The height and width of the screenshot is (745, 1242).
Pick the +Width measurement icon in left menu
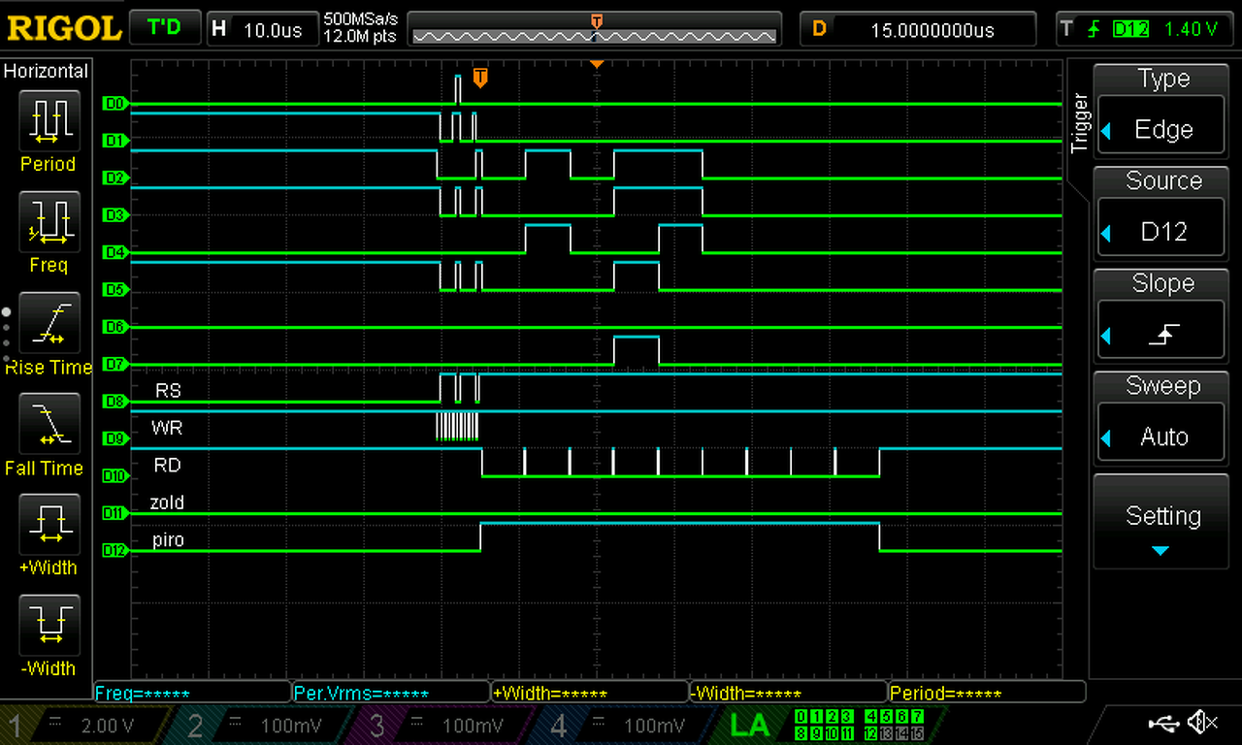48,524
